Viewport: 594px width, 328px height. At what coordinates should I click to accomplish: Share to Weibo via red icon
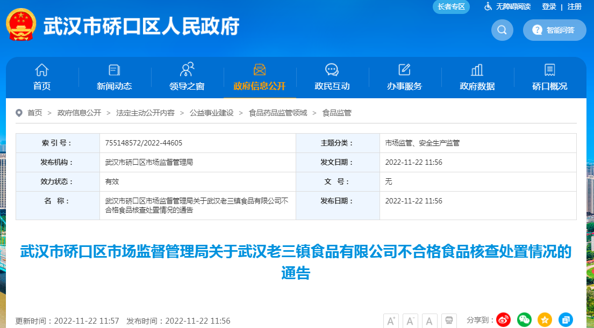(504, 319)
